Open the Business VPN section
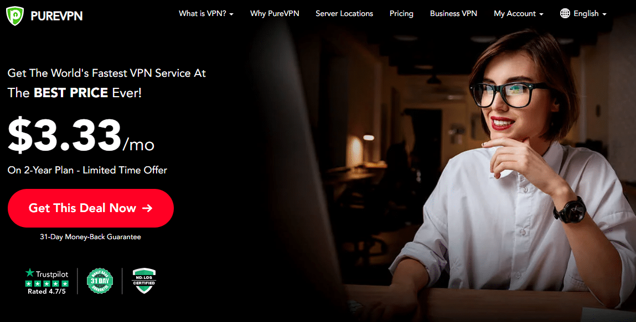This screenshot has height=322, width=636. (x=453, y=13)
